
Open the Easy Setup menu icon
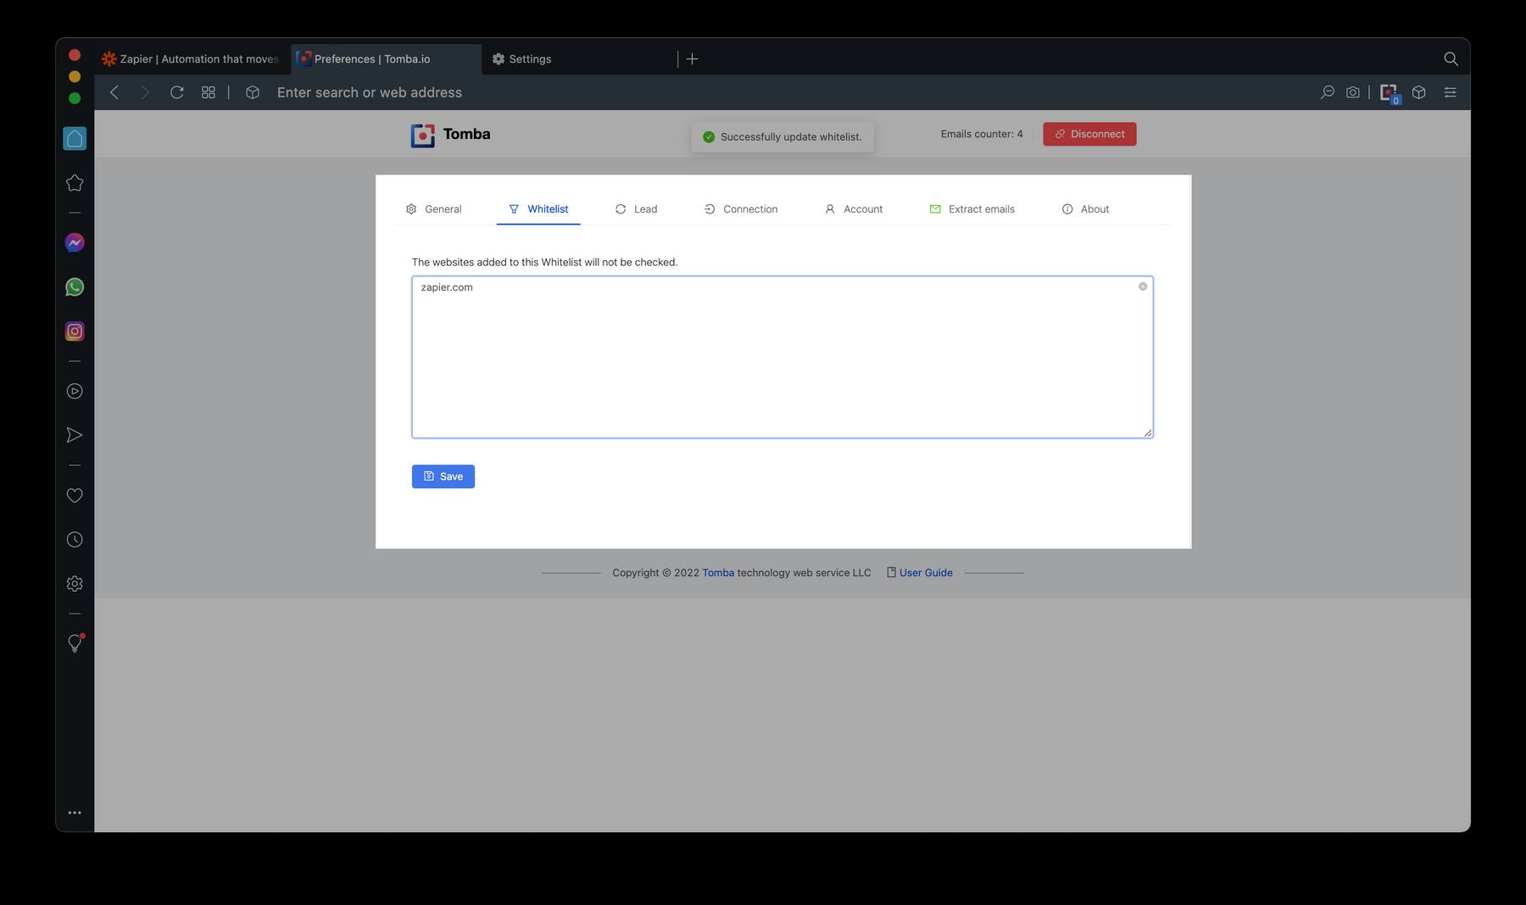(1451, 92)
